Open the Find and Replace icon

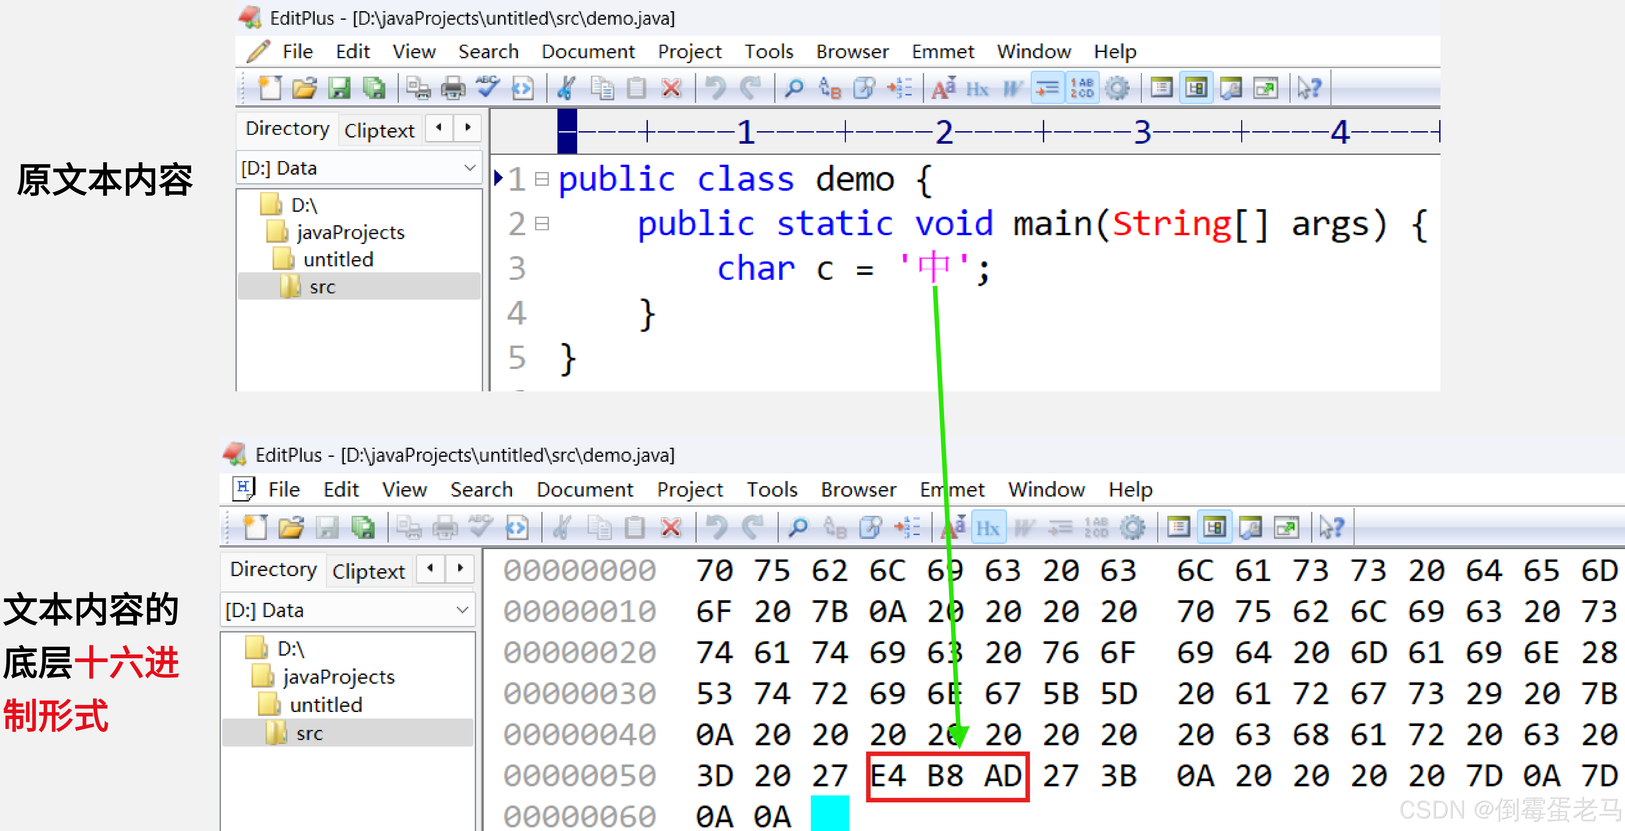click(830, 88)
